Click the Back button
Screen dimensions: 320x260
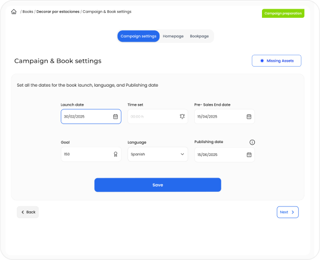[28, 212]
